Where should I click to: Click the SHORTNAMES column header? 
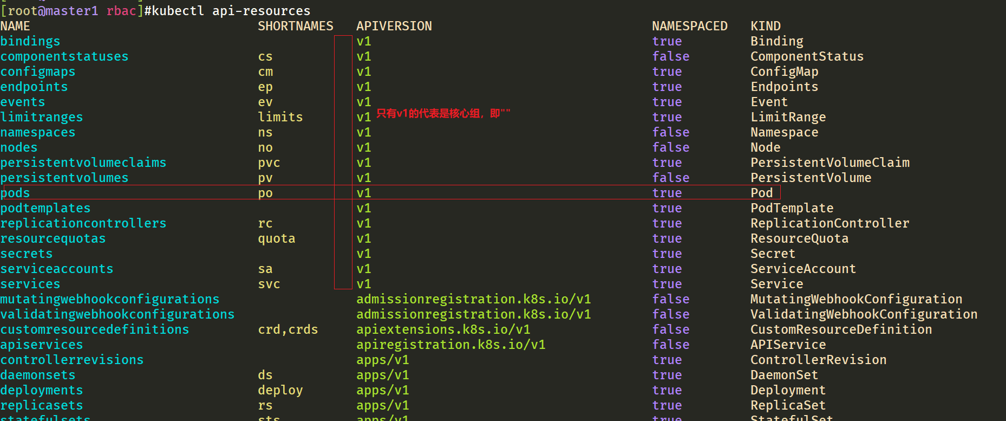[296, 26]
